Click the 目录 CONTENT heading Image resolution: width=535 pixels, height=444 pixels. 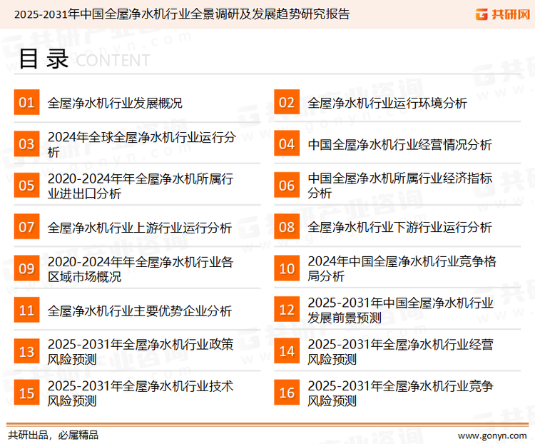coord(83,60)
